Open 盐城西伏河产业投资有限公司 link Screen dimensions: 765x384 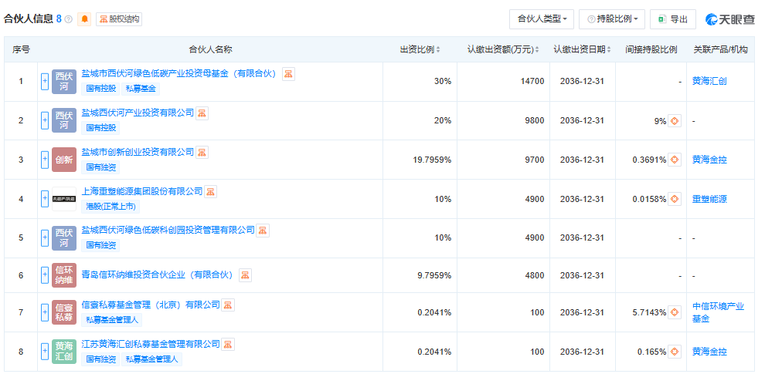click(x=138, y=113)
